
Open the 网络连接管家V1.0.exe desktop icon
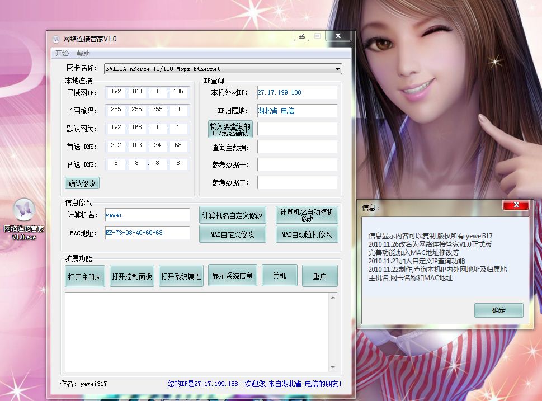(x=24, y=219)
